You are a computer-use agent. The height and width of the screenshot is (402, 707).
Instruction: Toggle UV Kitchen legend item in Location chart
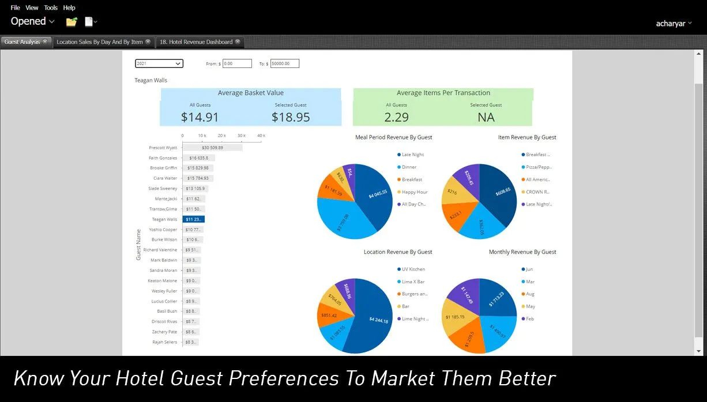399,269
